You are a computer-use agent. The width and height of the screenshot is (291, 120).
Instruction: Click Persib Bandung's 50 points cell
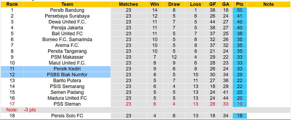[x=240, y=10]
